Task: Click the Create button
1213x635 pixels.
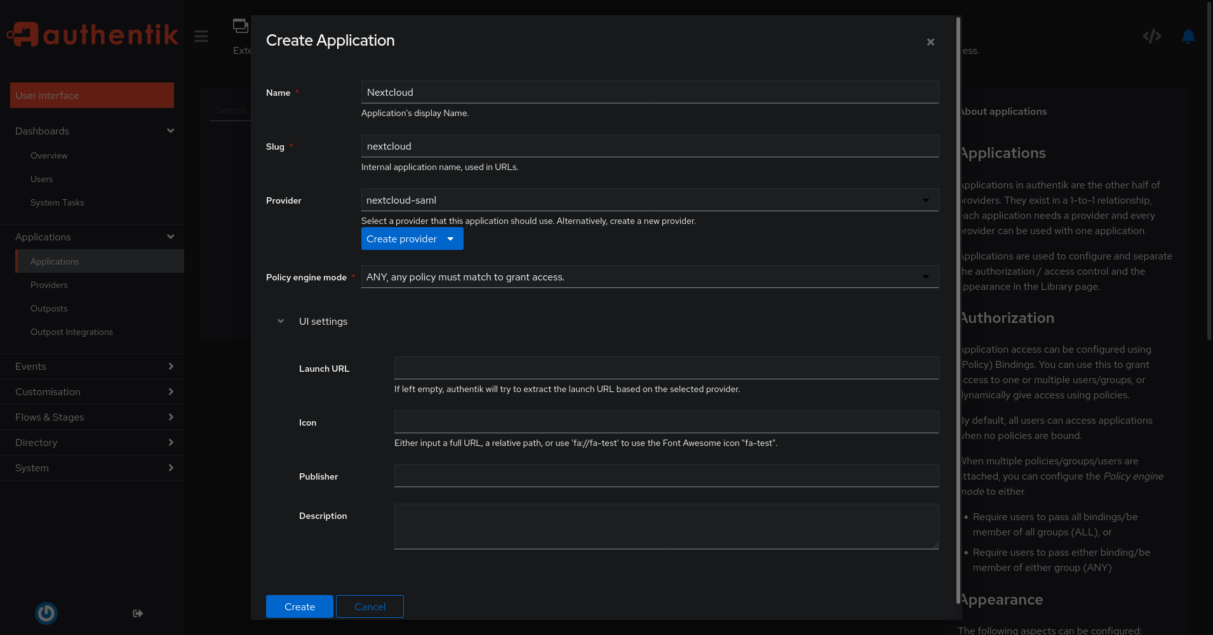Action: click(299, 606)
